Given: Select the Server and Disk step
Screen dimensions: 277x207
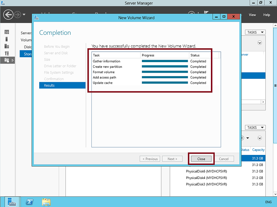Looking at the screenshot, I should click(56, 53).
